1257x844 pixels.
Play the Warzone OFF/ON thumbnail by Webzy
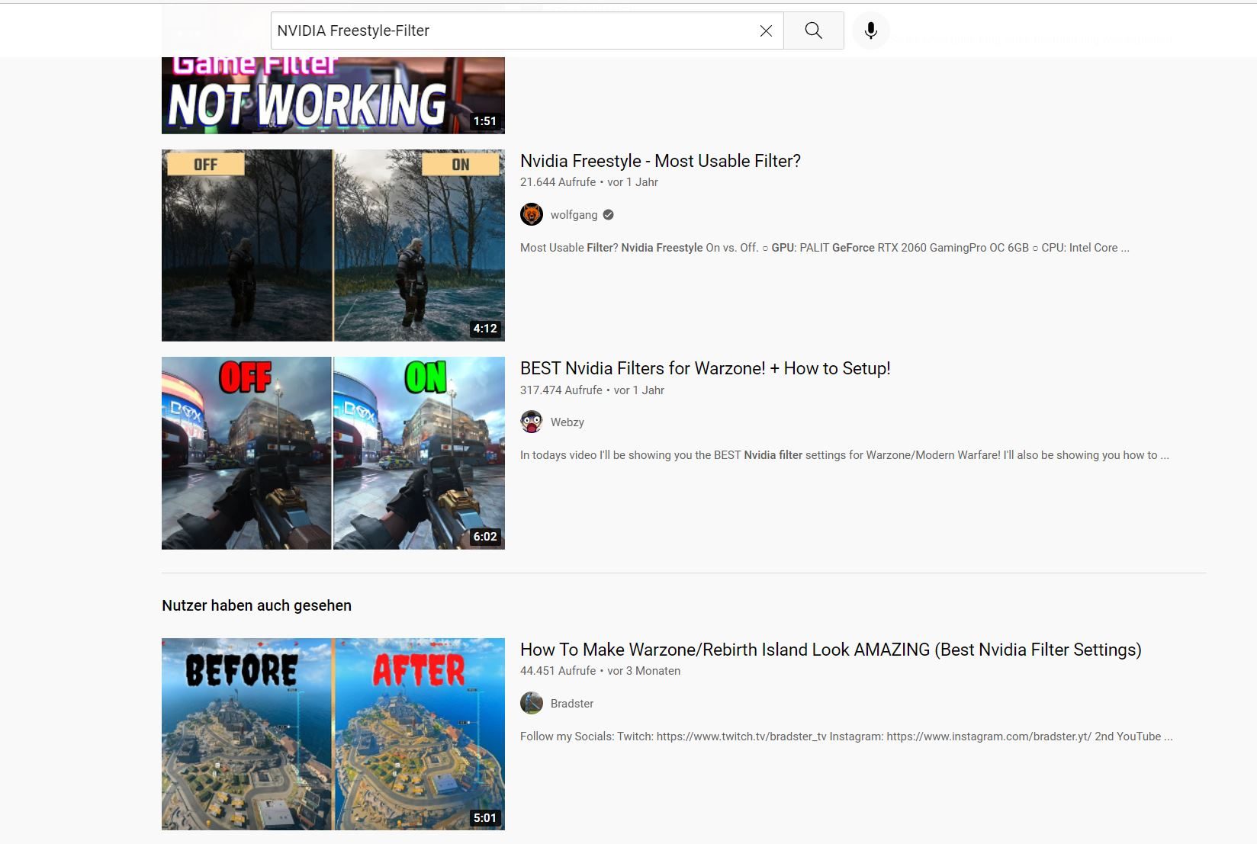[x=333, y=453]
